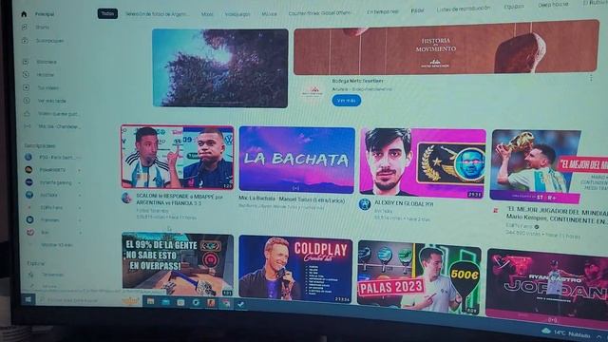Select the Mixes filter chip
Image resolution: width=608 pixels, height=342 pixels.
click(207, 14)
